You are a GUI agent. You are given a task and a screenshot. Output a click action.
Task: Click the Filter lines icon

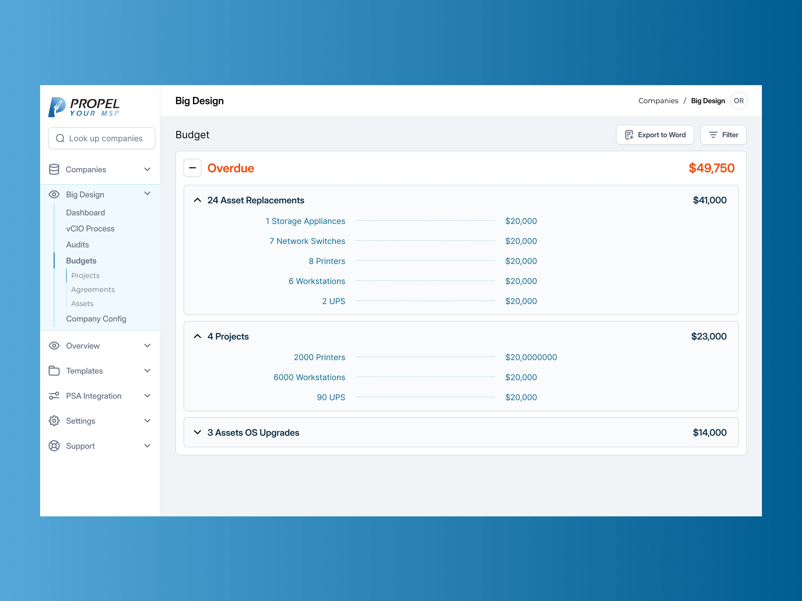point(713,135)
